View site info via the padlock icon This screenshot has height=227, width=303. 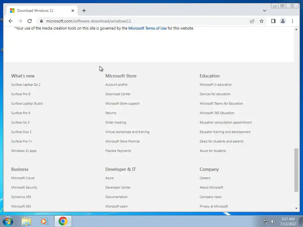tap(41, 21)
